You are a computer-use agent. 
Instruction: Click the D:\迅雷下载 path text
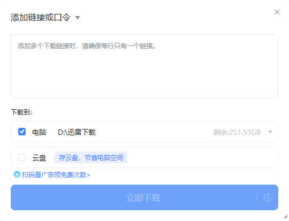coord(77,132)
